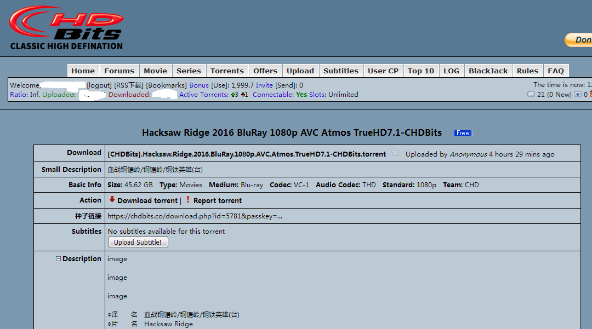592x329 pixels.
Task: Click the red download arrow icon
Action: [112, 200]
